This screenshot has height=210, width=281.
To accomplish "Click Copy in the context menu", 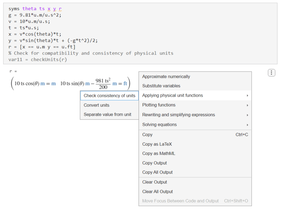I will tap(147, 134).
